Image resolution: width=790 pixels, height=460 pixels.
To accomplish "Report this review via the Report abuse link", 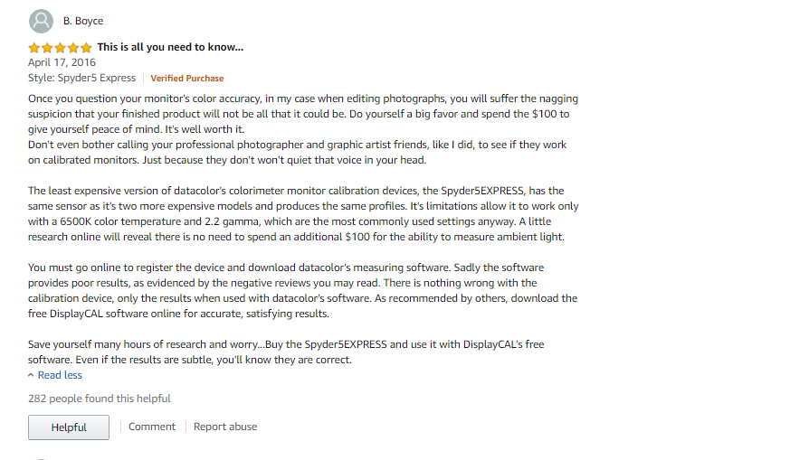I will point(225,427).
